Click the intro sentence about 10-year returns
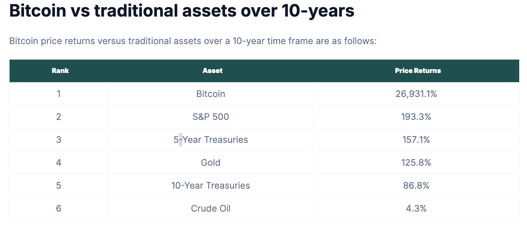Viewport: 527px width, 249px height. 193,41
